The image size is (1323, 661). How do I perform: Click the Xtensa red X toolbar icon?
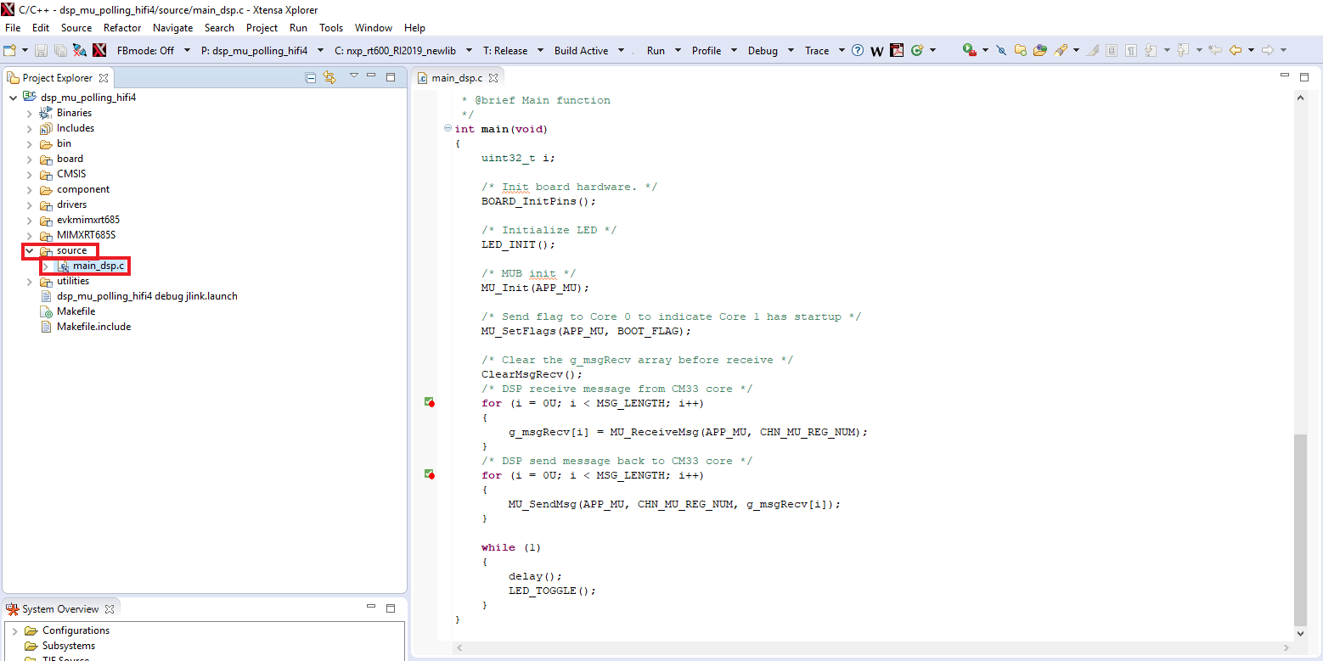coord(99,51)
